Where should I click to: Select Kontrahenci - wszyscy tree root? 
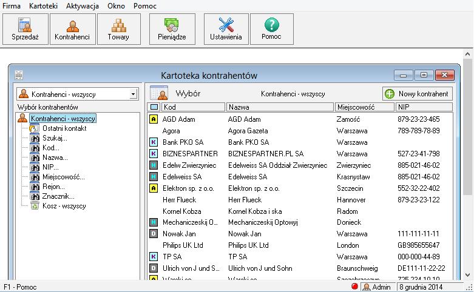(63, 119)
